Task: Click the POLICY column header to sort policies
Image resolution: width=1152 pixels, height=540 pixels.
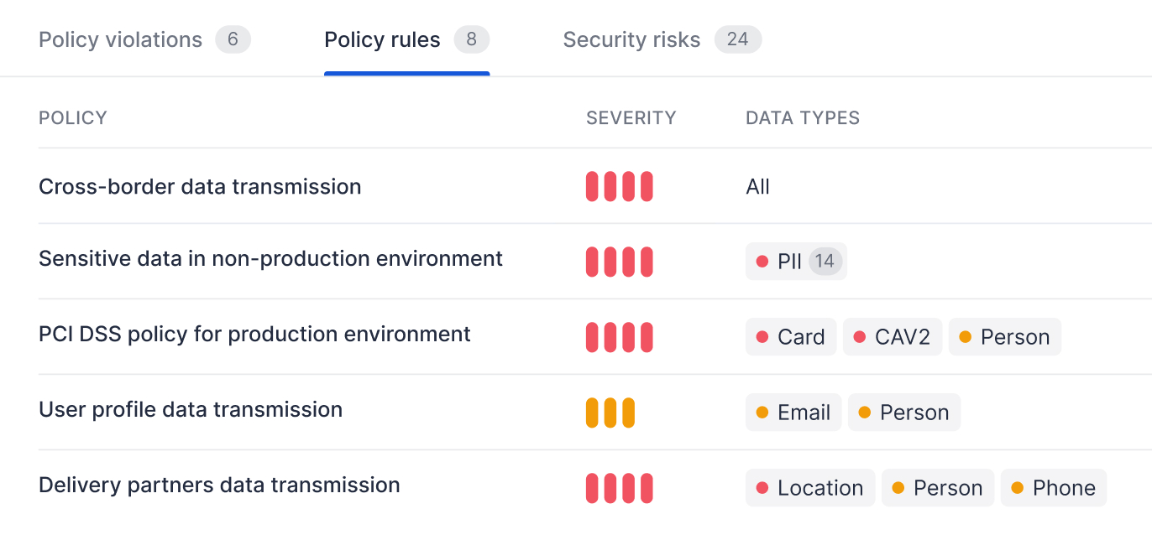Action: 72,117
